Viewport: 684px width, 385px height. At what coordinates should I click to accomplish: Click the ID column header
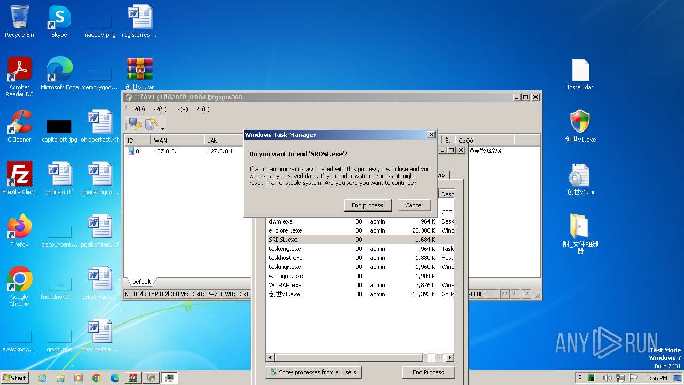[138, 141]
